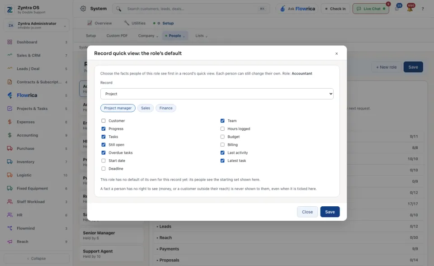
Task: Click the Reach megaphone icon
Action: click(x=9, y=241)
